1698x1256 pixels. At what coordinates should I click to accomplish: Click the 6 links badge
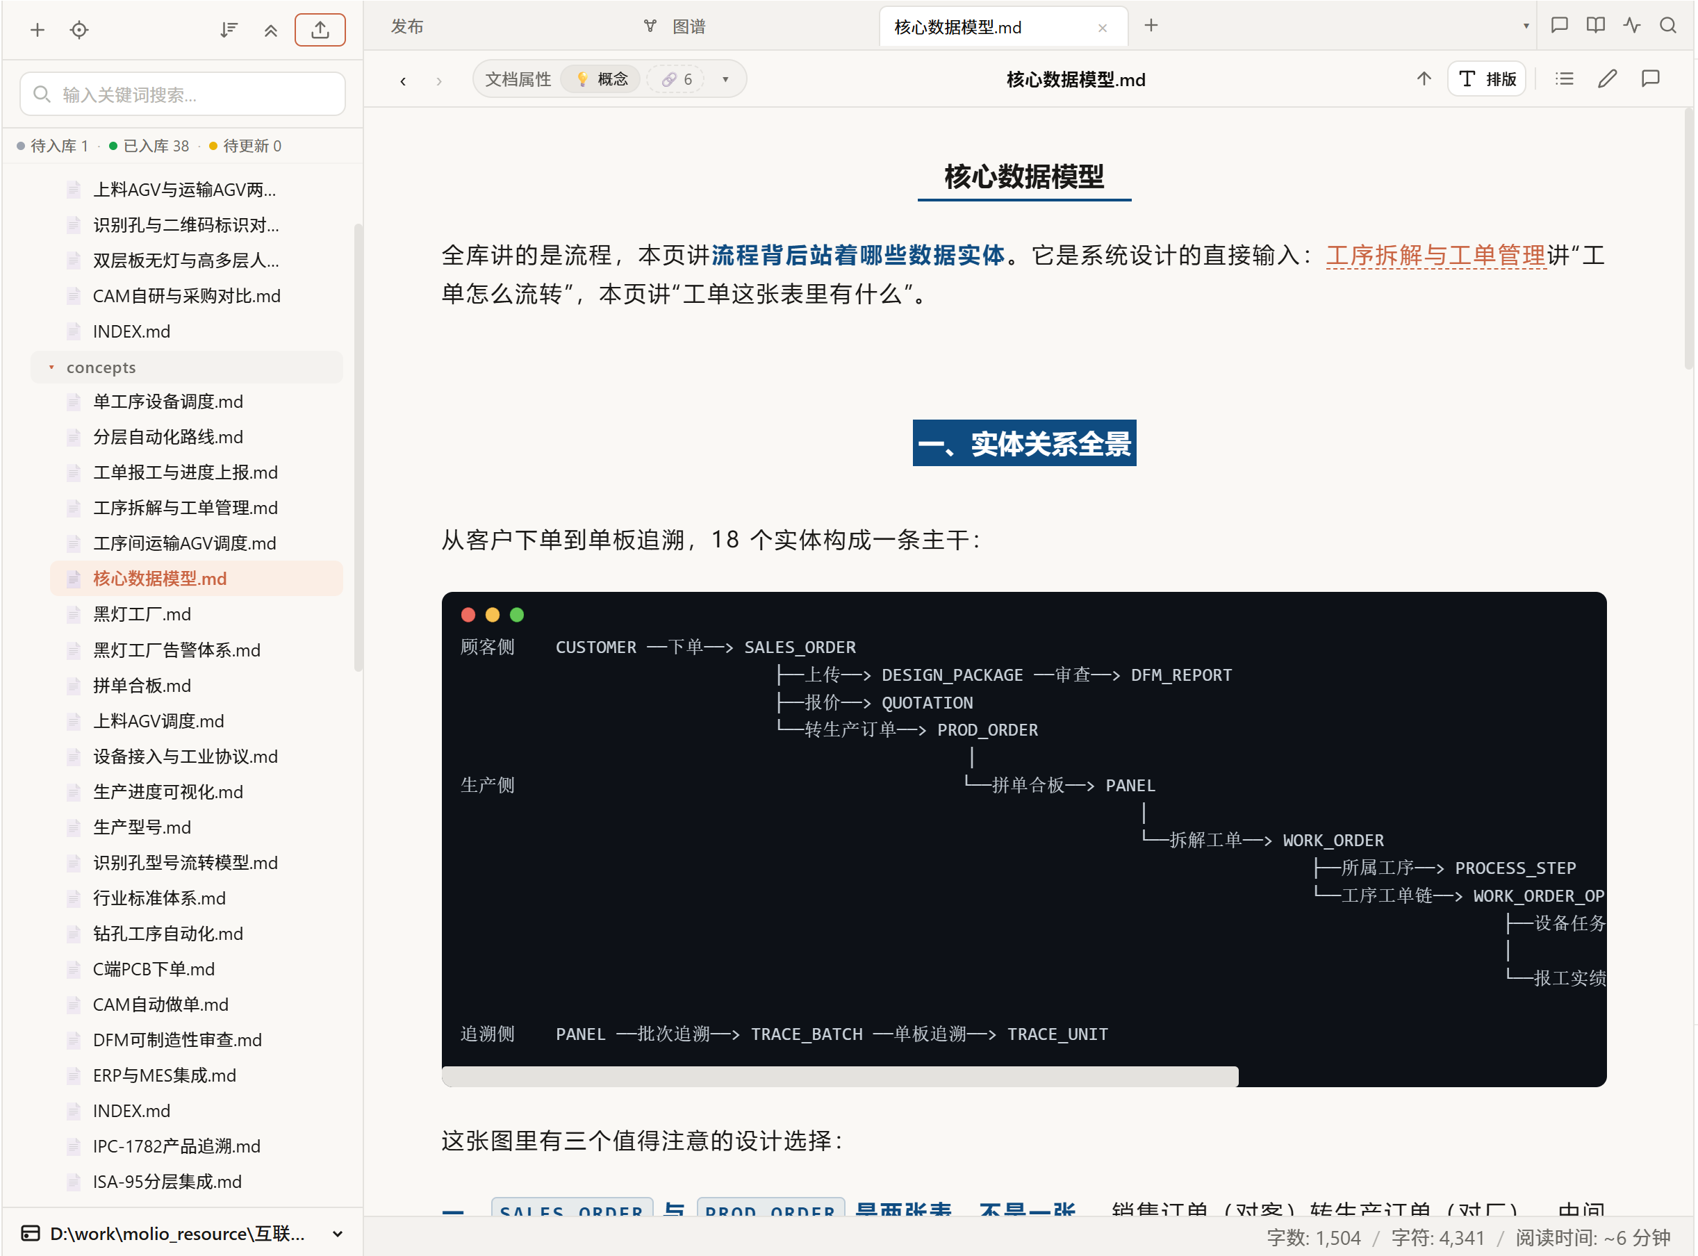pos(676,79)
